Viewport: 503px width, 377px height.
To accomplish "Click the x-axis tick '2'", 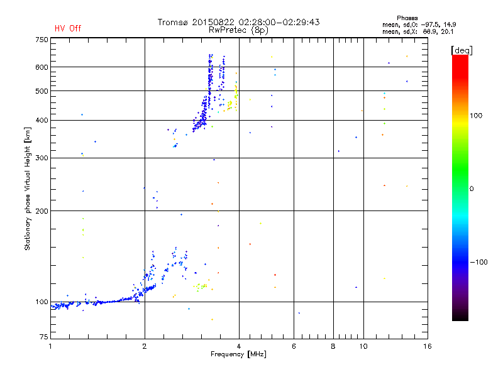I will pos(145,346).
